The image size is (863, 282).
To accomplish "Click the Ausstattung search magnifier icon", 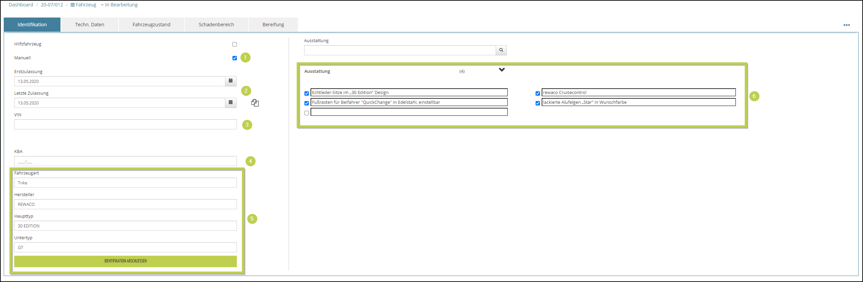I will (x=501, y=50).
